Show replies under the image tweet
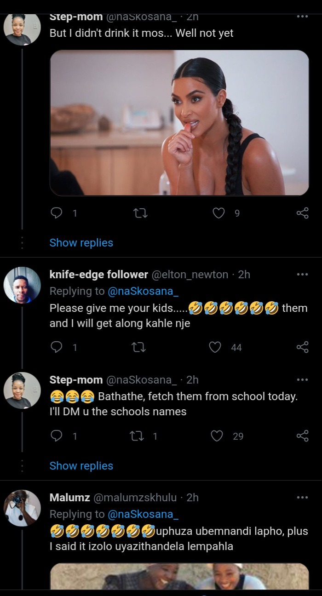322x596 pixels. 81,243
